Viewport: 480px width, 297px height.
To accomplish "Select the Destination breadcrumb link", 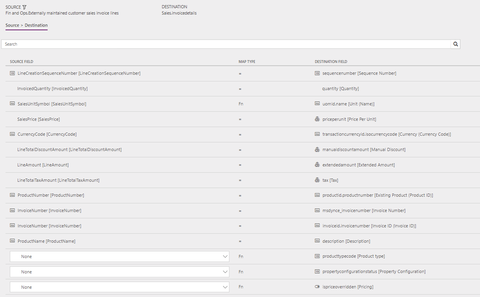I will pos(36,25).
